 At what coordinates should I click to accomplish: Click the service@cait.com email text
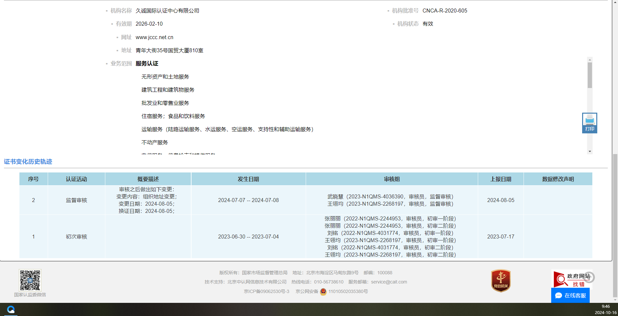pyautogui.click(x=389, y=282)
